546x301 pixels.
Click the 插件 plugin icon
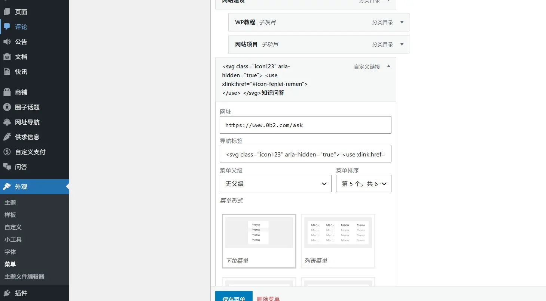pyautogui.click(x=7, y=293)
